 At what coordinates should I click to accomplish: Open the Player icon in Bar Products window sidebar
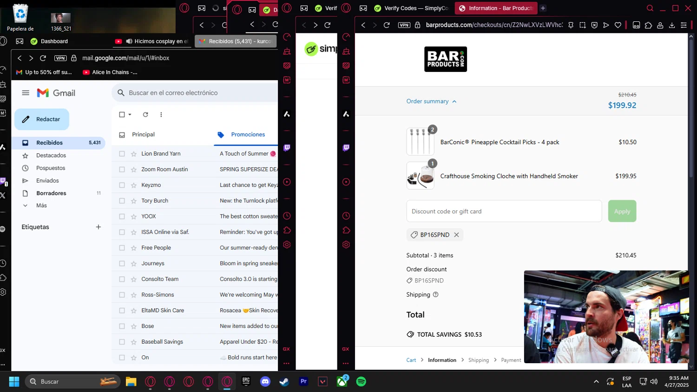[x=346, y=182]
